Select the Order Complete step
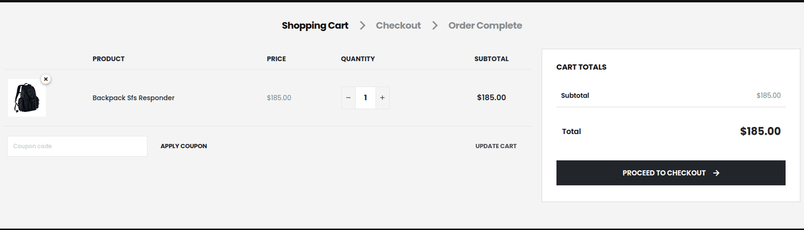 [x=485, y=25]
